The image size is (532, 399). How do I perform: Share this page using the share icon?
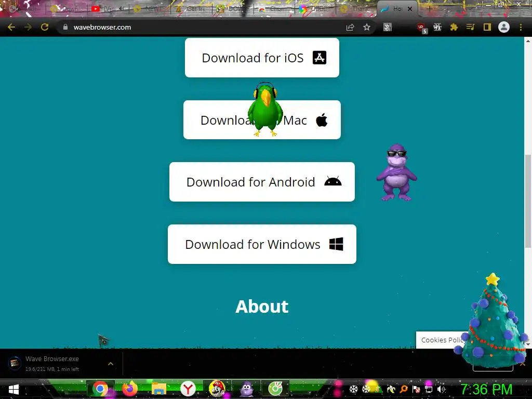350,27
